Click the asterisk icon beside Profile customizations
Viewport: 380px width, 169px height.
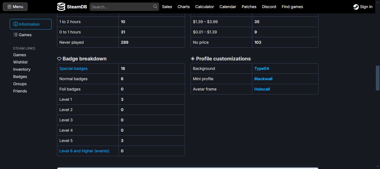pos(192,59)
